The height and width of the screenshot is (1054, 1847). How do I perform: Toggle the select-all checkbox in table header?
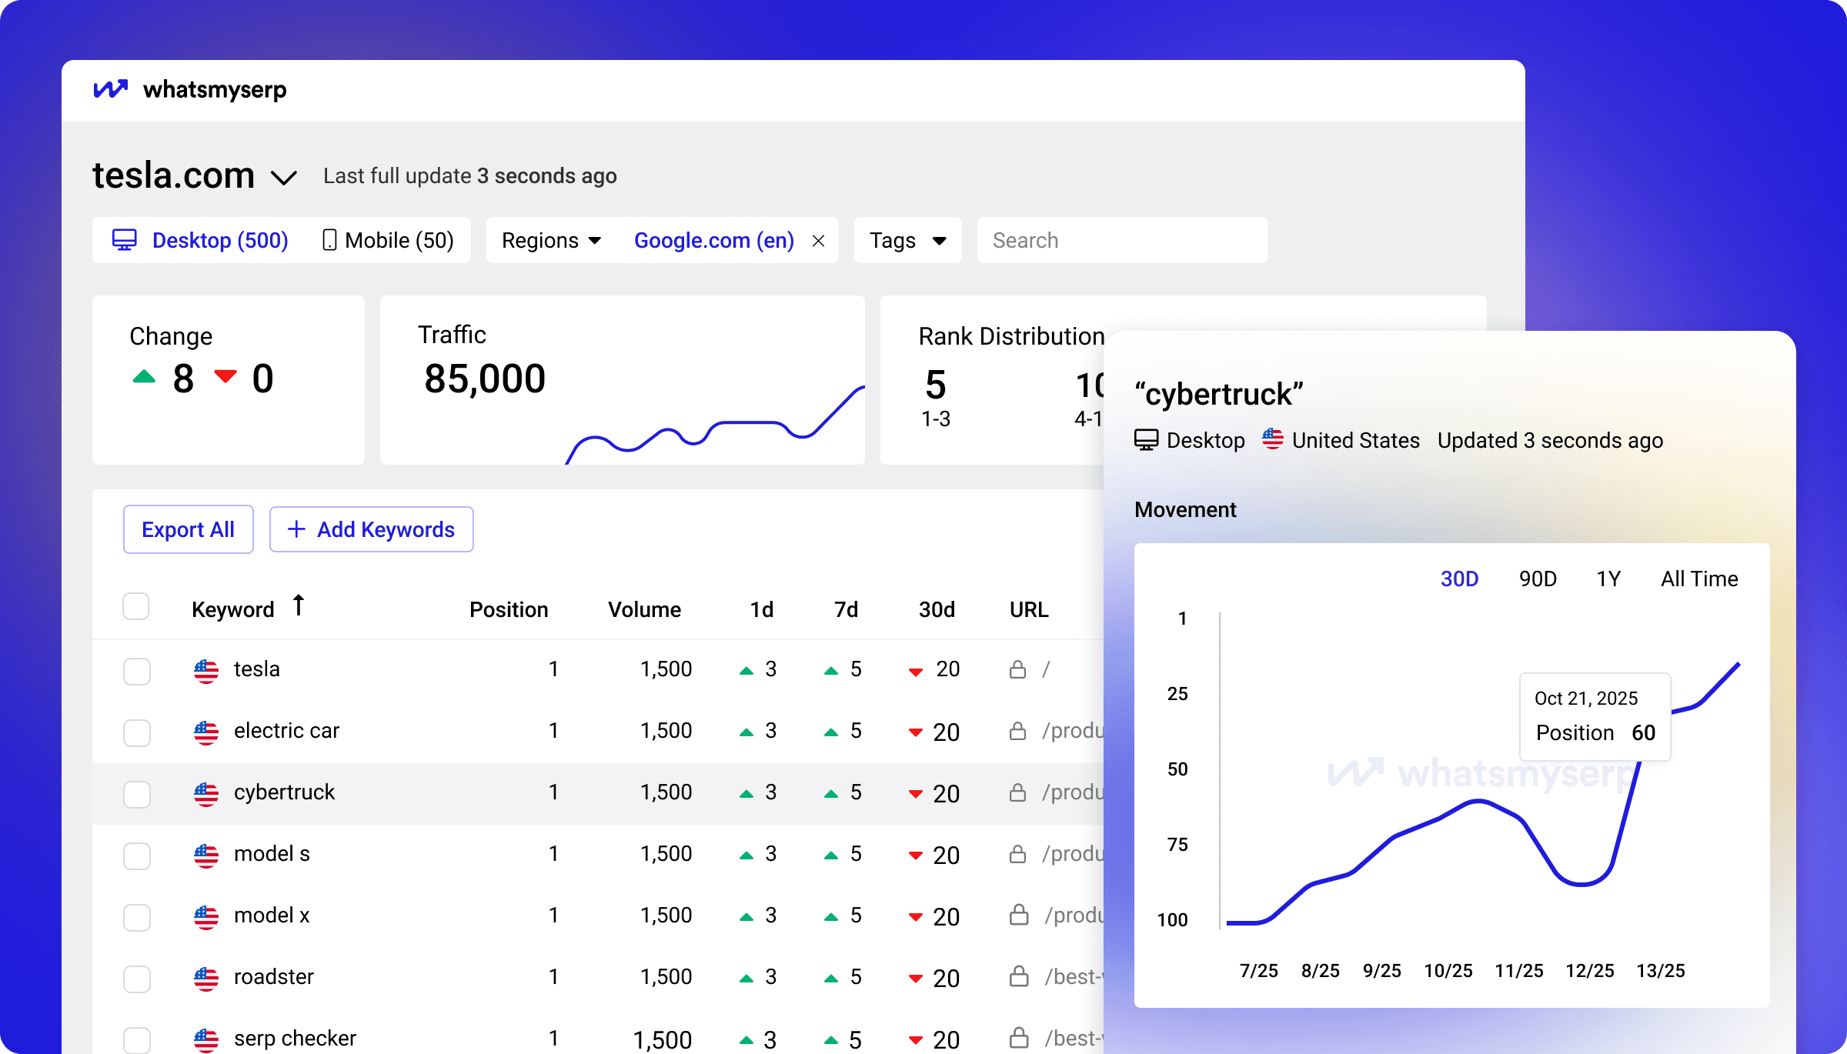136,607
